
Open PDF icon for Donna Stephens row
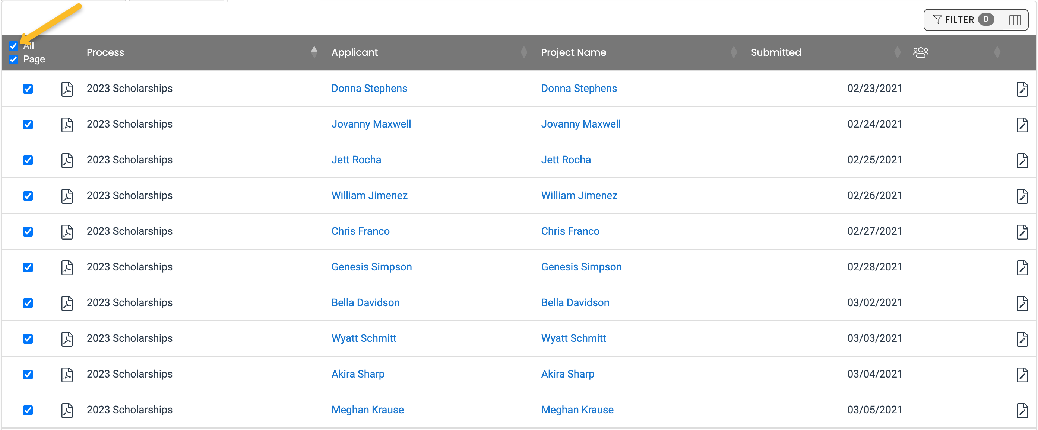pyautogui.click(x=67, y=89)
